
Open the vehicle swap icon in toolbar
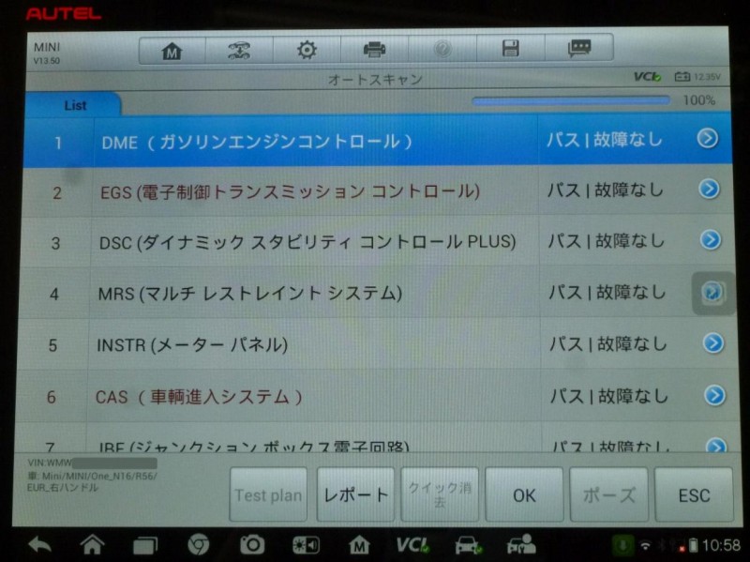click(239, 51)
